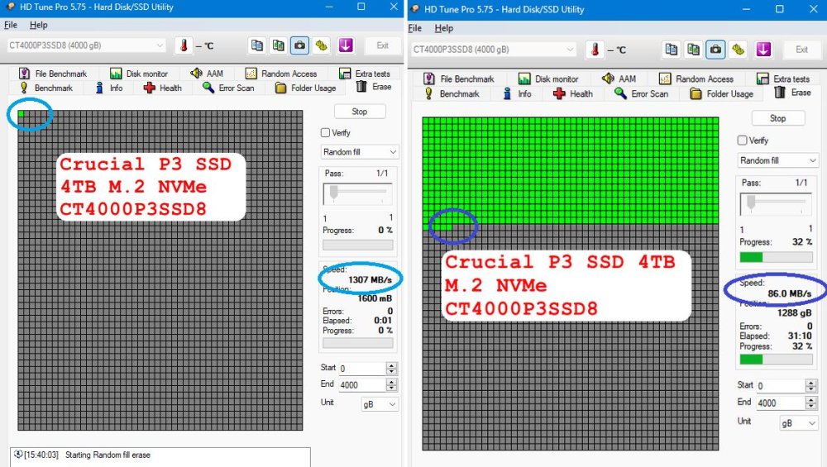Open Error Scan tab in left window
Viewport: 827px width, 467px height.
[x=228, y=88]
